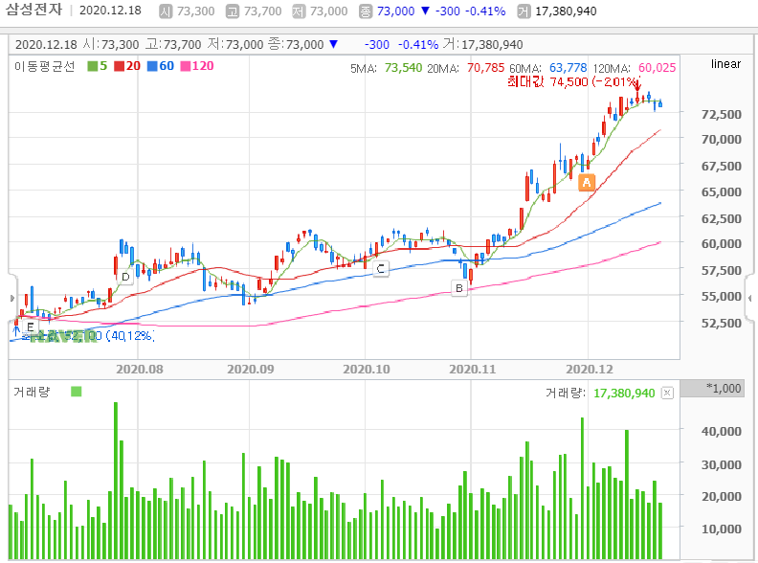Click the right chart scroll arrow
Viewport: 758px width, 563px height.
[749, 298]
